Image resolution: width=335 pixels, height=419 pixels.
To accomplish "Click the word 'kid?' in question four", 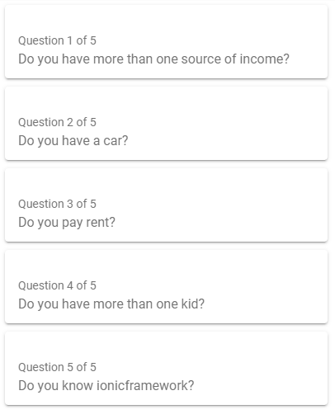I will pyautogui.click(x=193, y=304).
